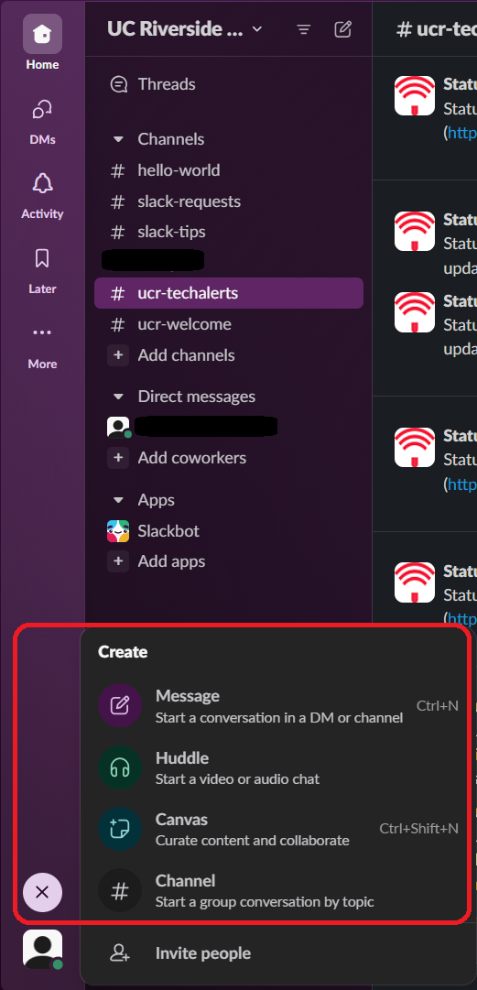
Task: Open the hello-world channel
Action: point(228,170)
